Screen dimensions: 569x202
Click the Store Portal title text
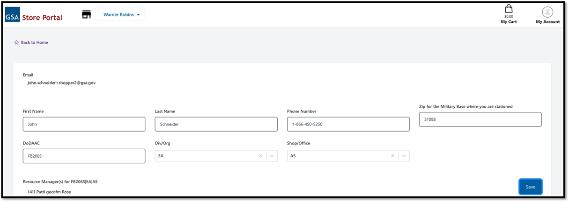click(42, 18)
